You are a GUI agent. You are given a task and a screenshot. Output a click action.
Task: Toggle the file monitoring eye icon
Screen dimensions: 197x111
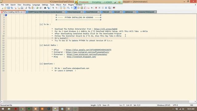[92, 8]
